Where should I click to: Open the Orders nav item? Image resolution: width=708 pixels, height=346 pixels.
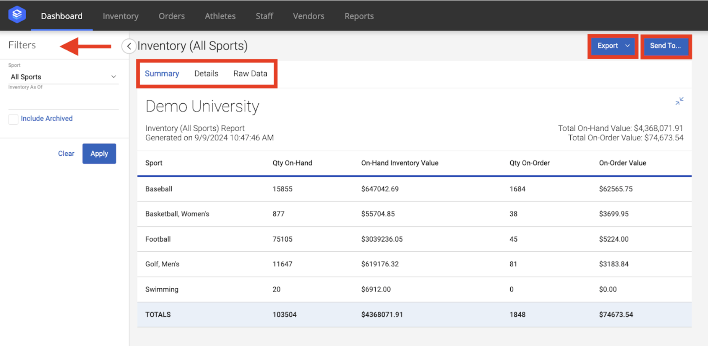tap(171, 16)
